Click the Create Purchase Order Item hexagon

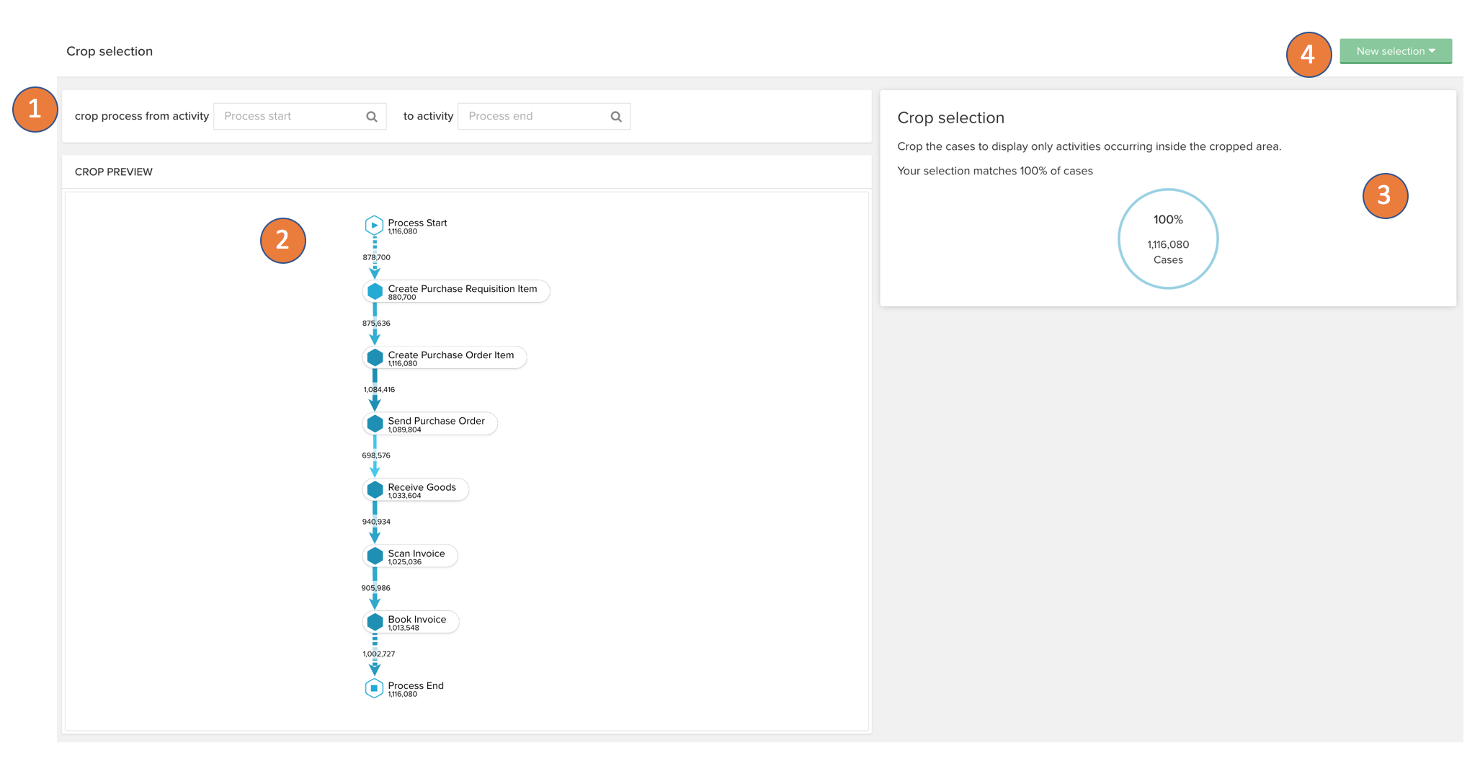tap(375, 357)
